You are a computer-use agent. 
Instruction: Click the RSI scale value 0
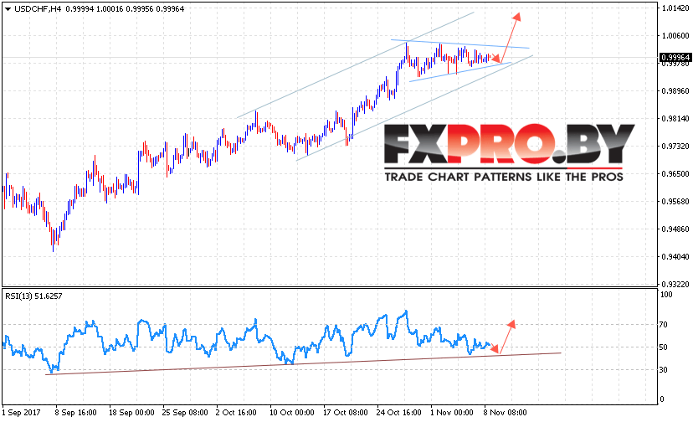pos(662,399)
